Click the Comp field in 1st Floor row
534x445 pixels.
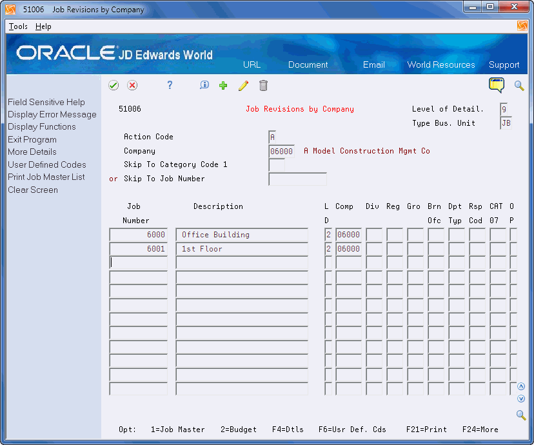click(348, 249)
